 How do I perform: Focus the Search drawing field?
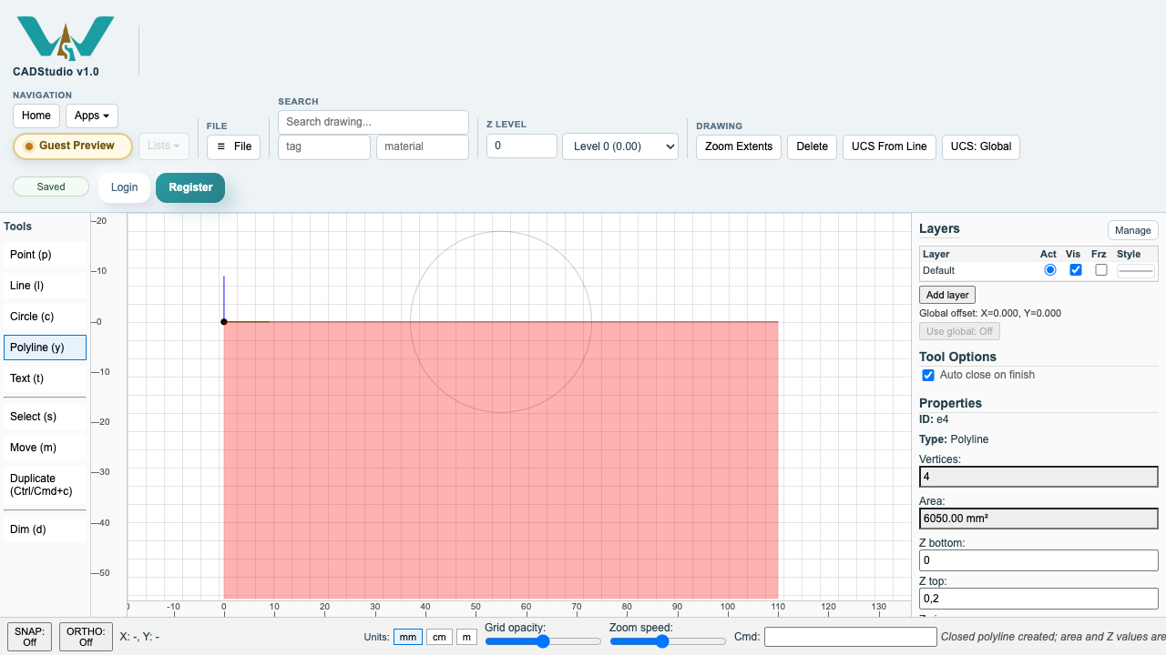tap(373, 122)
